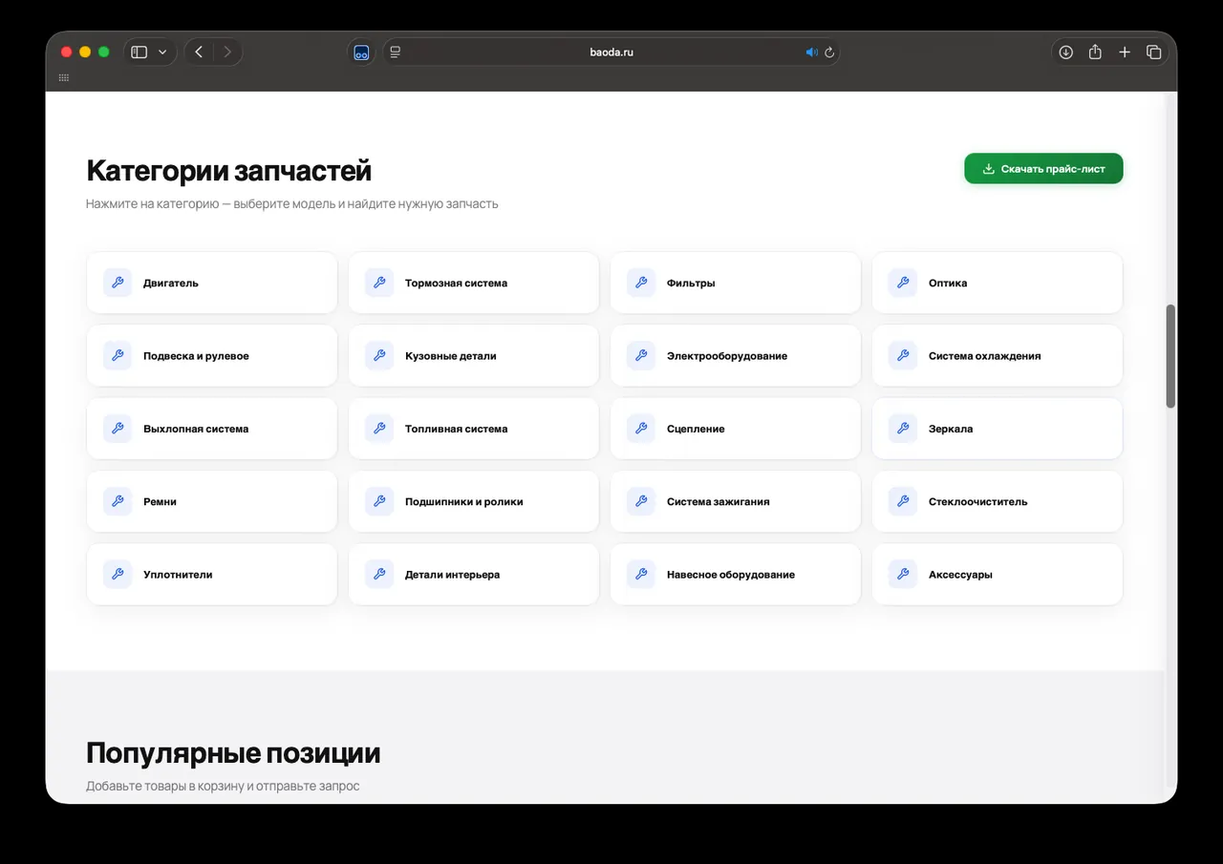Click the wrench icon beside Система охлаждения
Screen dimensions: 1223x864
pos(903,355)
